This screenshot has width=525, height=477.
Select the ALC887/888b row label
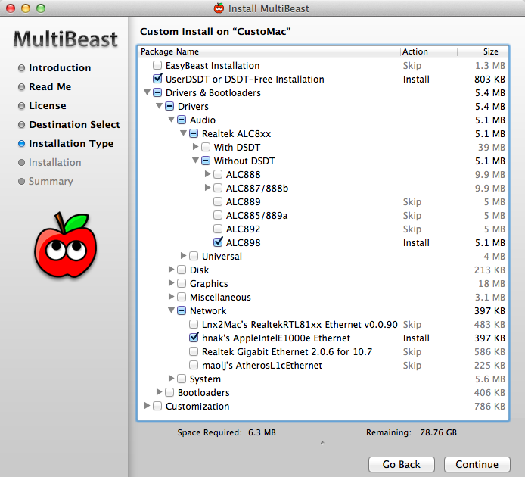tap(257, 188)
